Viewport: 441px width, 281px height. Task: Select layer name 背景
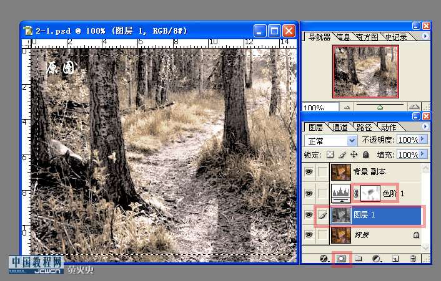[x=362, y=235]
